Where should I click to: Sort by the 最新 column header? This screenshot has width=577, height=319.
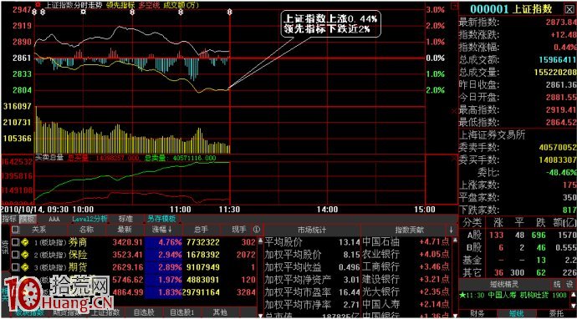(125, 230)
